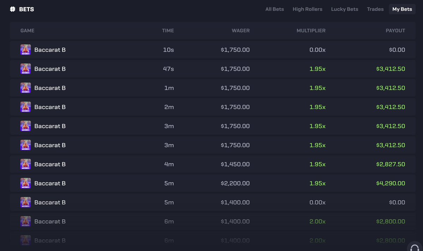
Task: Click the clover logo beside BETS
Action: coord(12,9)
